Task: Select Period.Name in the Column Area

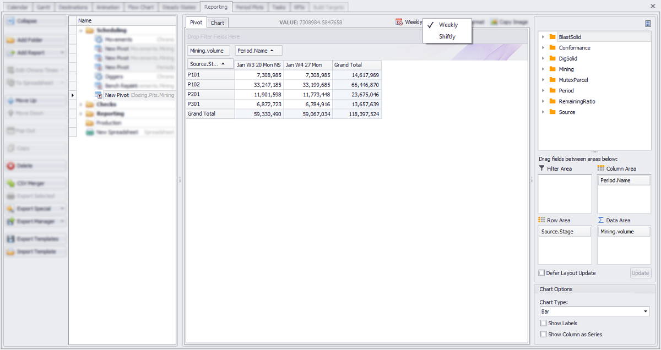Action: point(624,181)
